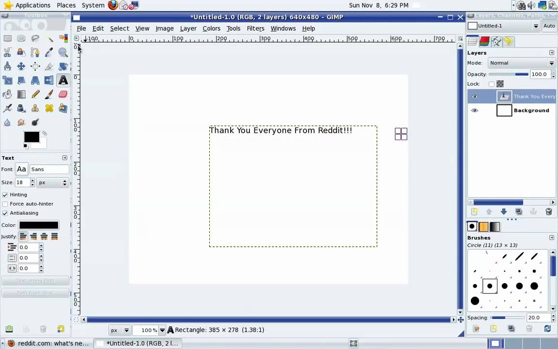The width and height of the screenshot is (558, 349).
Task: Select the Eraser tool
Action: 63,94
